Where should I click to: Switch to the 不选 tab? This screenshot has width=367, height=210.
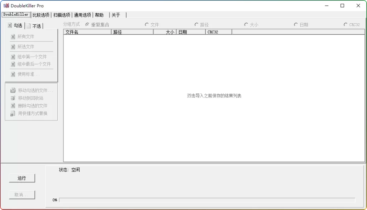(34, 25)
